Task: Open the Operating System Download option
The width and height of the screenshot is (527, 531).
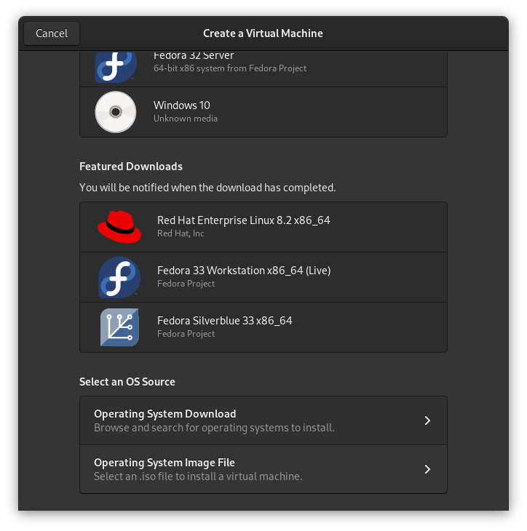Action: pyautogui.click(x=165, y=414)
